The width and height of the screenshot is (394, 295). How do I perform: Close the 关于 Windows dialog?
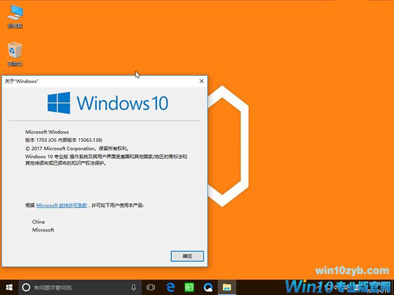coord(201,81)
